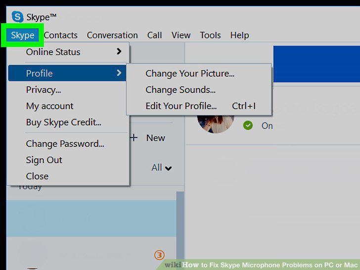Viewport: 360px width, 270px height.
Task: Expand the All filter dropdown
Action: (x=161, y=168)
